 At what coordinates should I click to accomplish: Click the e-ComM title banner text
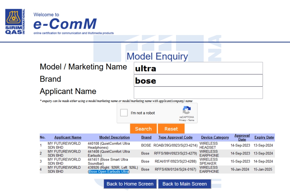(x=65, y=24)
